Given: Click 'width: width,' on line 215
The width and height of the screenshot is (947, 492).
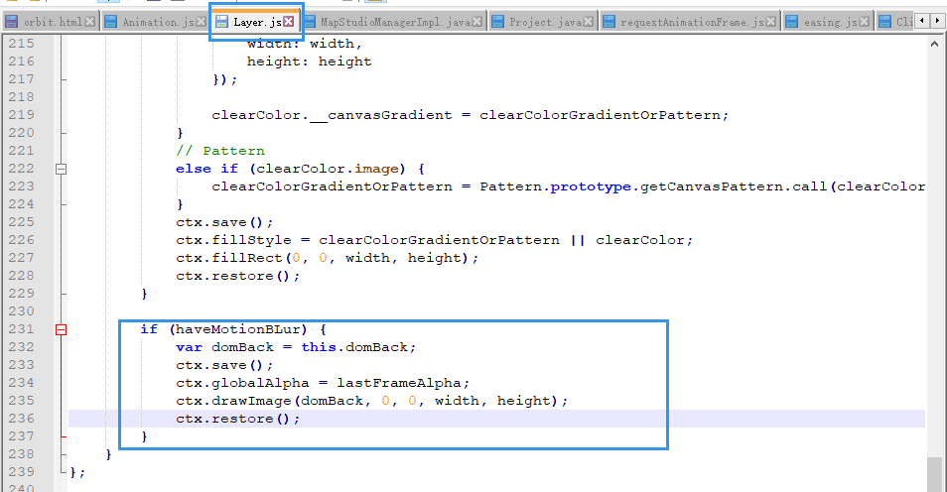Looking at the screenshot, I should pyautogui.click(x=305, y=44).
